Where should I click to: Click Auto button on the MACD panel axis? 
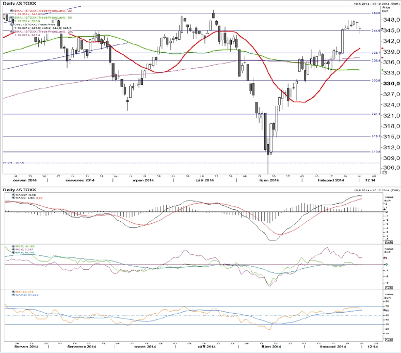[389, 242]
